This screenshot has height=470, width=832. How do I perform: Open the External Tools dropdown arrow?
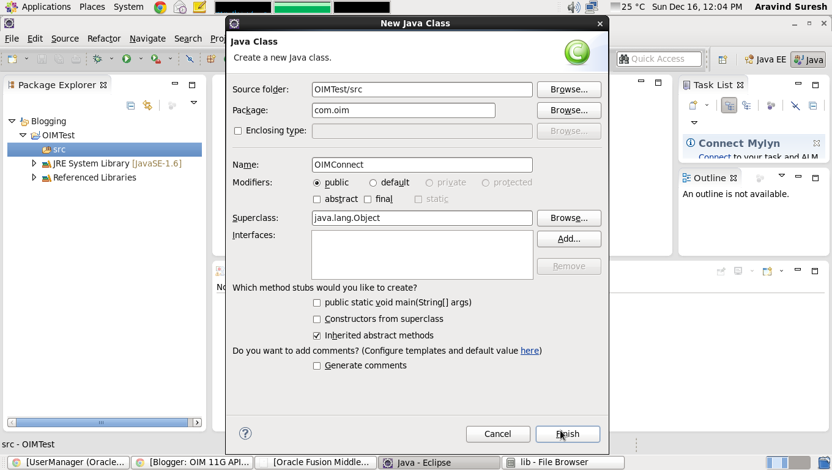[170, 59]
